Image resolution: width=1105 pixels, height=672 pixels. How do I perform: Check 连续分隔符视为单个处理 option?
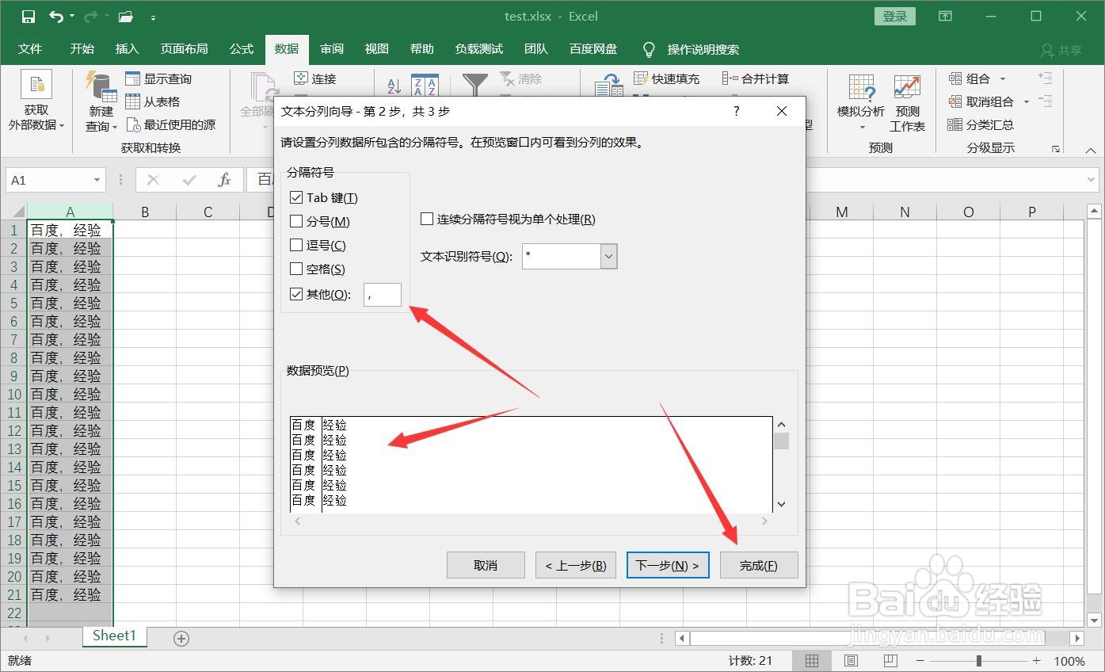click(426, 219)
